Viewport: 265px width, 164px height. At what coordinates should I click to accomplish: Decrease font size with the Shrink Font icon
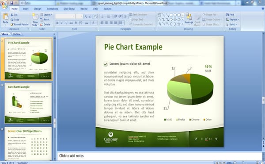pos(90,16)
